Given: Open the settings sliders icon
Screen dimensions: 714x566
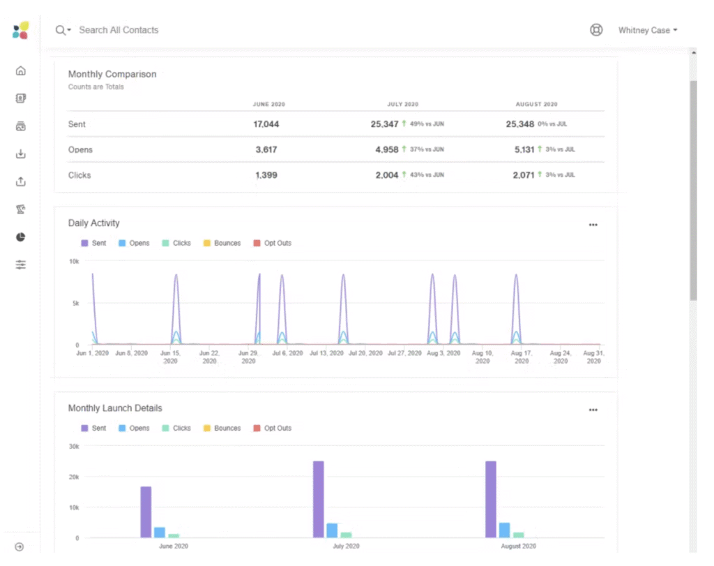Looking at the screenshot, I should 21,265.
